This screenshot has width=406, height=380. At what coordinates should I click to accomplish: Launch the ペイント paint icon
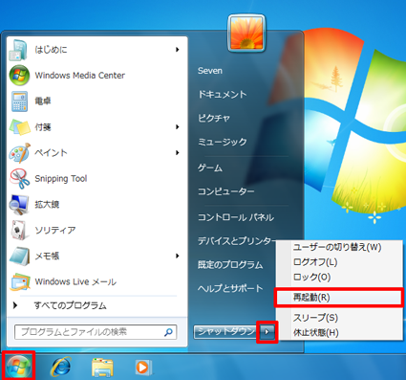click(20, 153)
